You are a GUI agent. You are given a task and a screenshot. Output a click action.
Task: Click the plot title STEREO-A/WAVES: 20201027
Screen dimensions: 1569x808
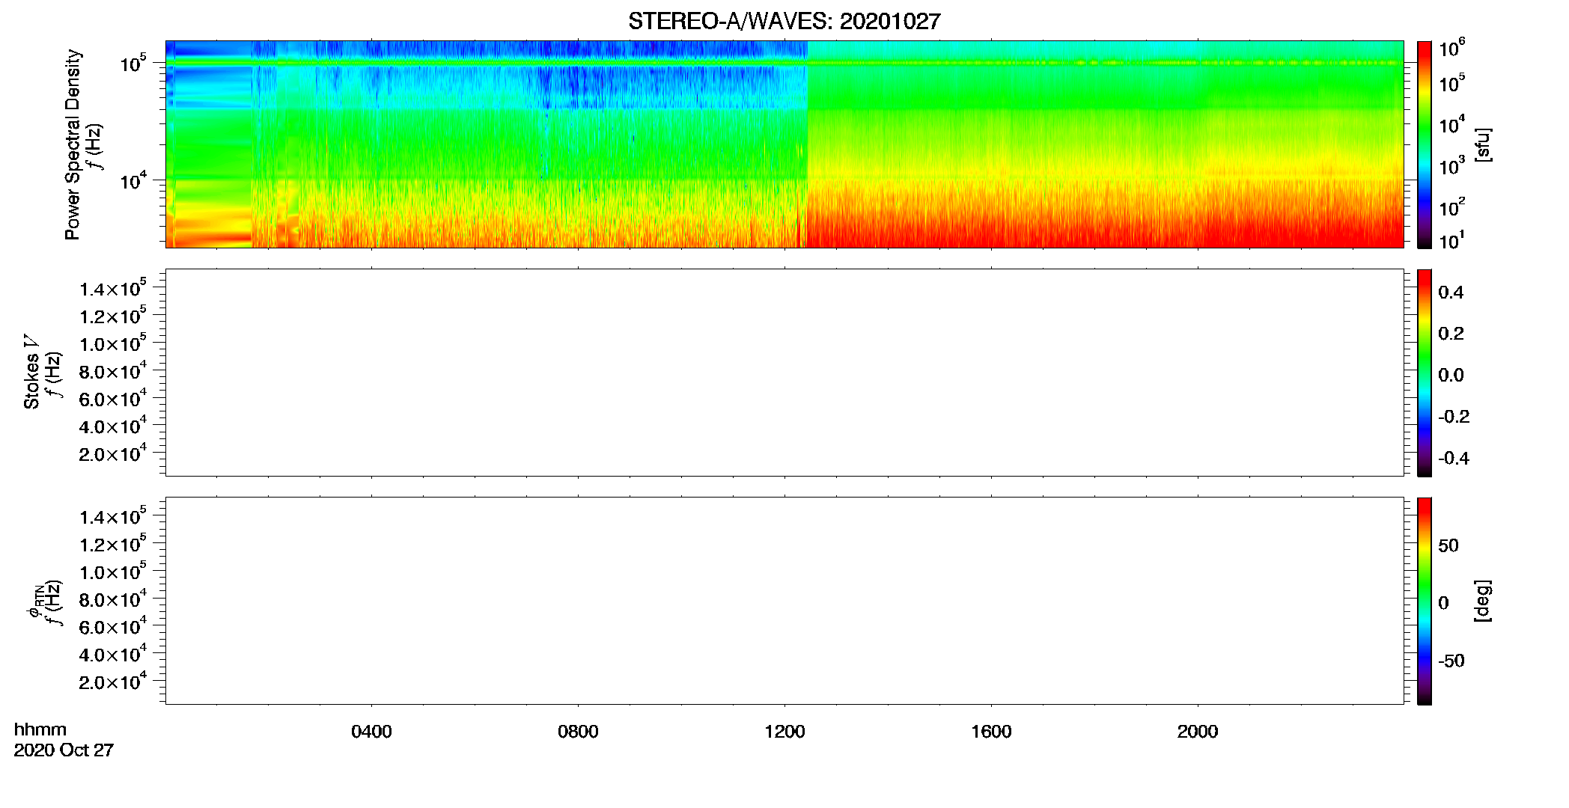[x=784, y=22]
